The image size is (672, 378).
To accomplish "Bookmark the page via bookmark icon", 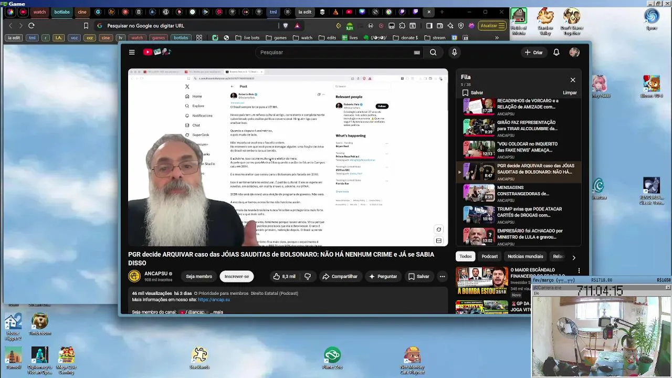I will (86, 25).
